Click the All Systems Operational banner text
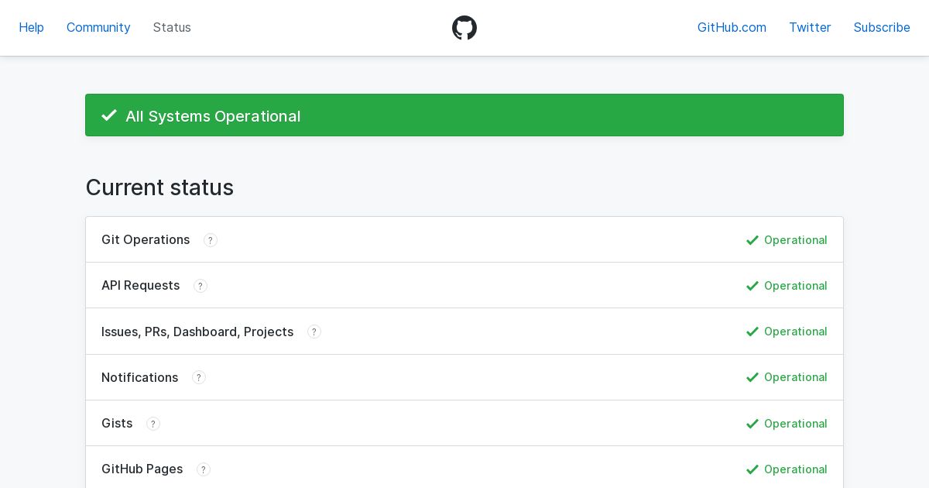Viewport: 929px width, 488px height. pyautogui.click(x=213, y=116)
